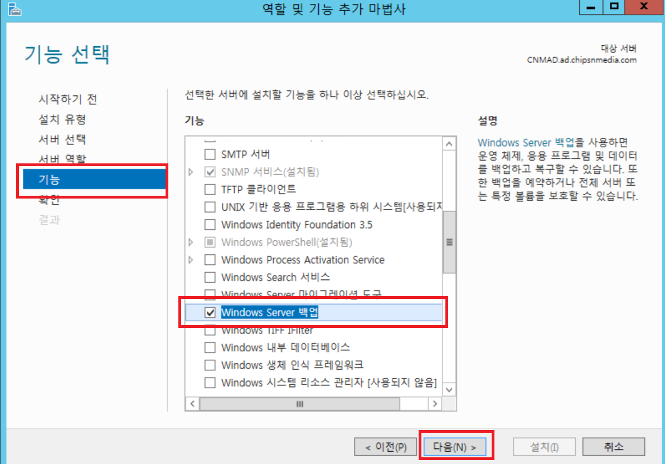665x464 pixels.
Task: Click the wizard icon in title bar
Action: pyautogui.click(x=14, y=9)
